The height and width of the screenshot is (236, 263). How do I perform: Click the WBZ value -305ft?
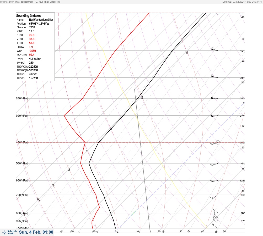pos(33,51)
